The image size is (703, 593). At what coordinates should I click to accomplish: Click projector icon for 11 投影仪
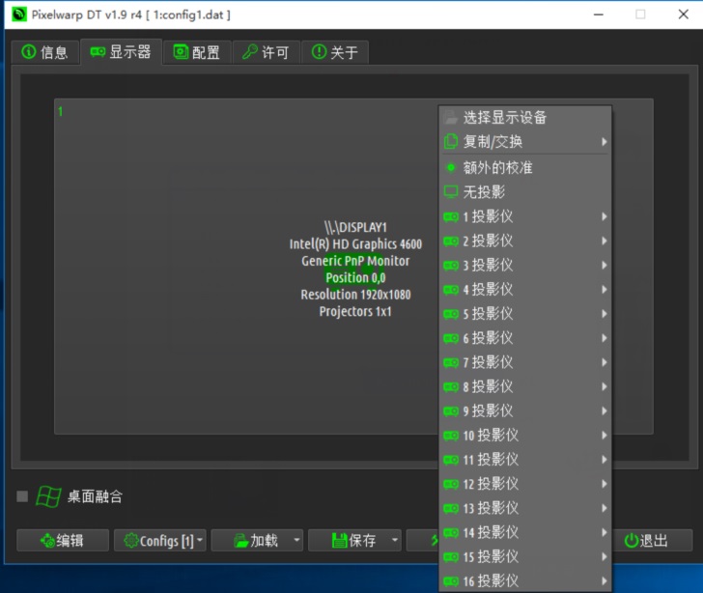[451, 460]
